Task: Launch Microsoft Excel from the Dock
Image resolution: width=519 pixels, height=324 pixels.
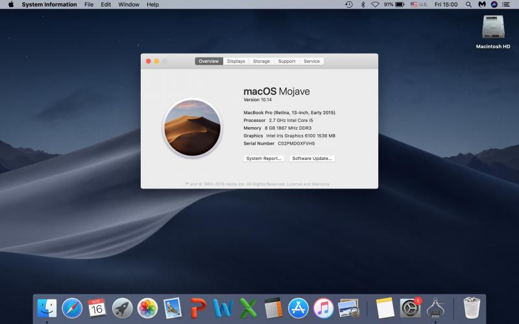Action: tap(248, 308)
